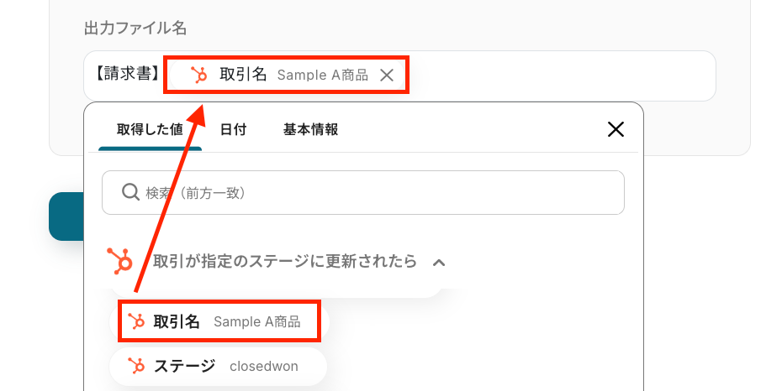Click the HubSpot icon on the 取引名 list item
Screen dimensions: 782x391
pyautogui.click(x=136, y=321)
